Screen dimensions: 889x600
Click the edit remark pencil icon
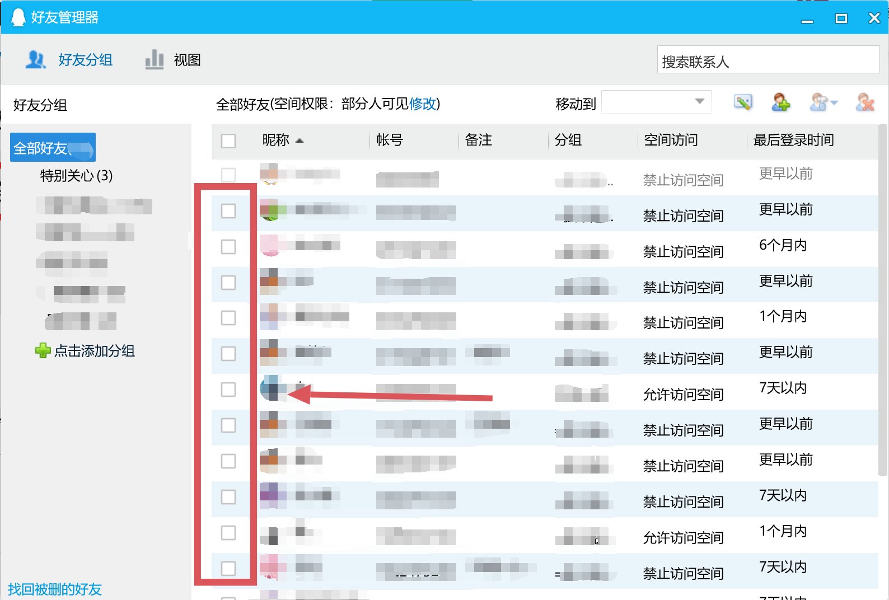click(743, 102)
